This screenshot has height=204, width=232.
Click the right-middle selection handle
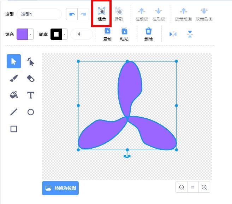click(x=176, y=106)
